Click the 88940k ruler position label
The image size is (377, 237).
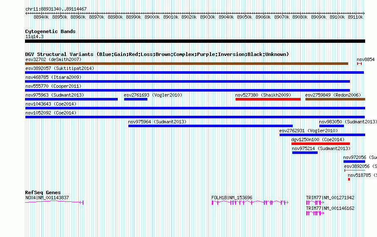point(41,17)
